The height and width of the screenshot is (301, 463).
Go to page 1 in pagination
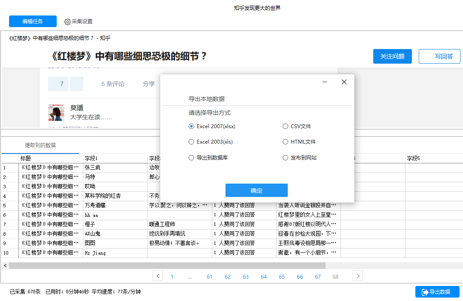(x=172, y=277)
